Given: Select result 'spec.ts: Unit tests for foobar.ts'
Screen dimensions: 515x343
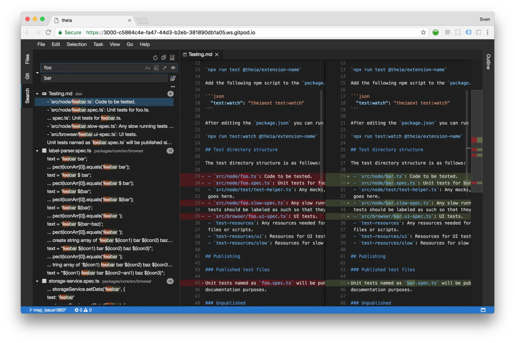Looking at the screenshot, I should tap(104, 118).
